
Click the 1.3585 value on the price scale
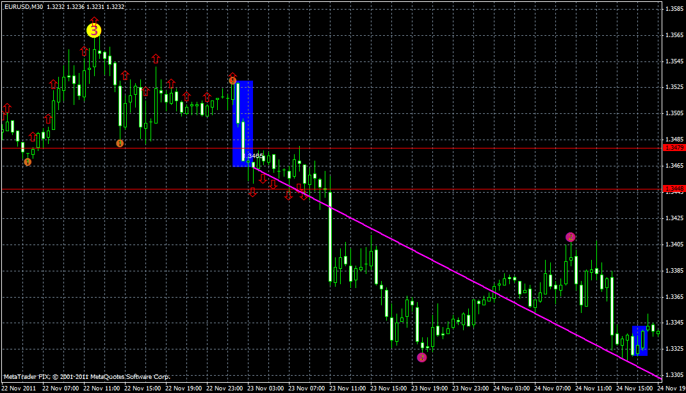tap(674, 7)
